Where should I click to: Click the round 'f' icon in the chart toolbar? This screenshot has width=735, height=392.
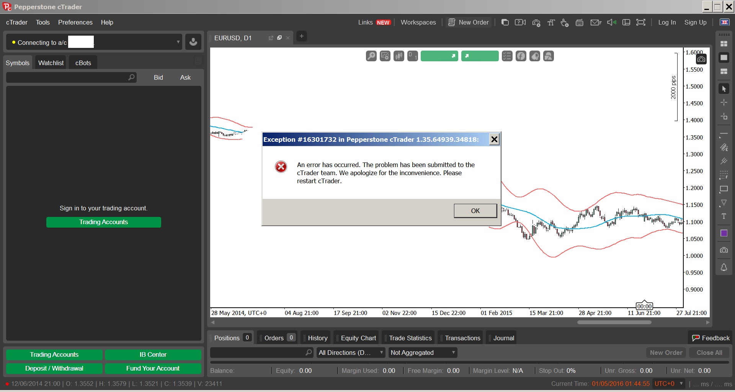pyautogui.click(x=521, y=56)
